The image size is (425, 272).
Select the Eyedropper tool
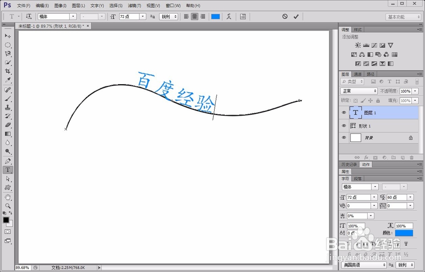[8, 80]
